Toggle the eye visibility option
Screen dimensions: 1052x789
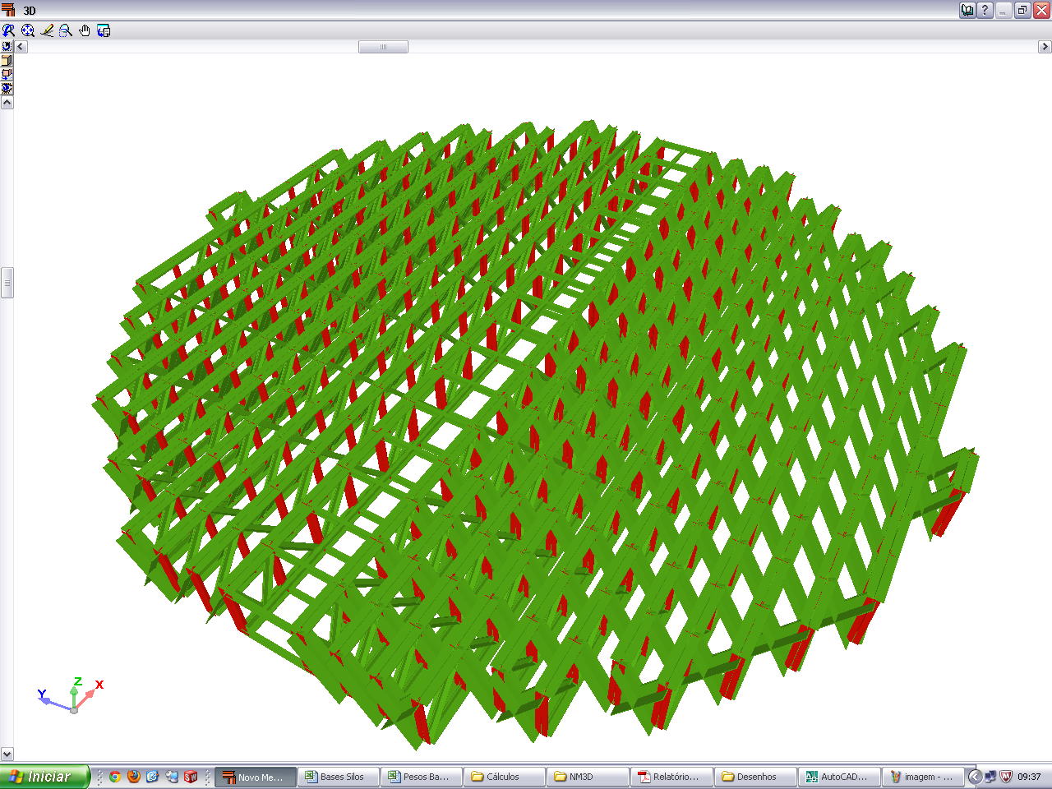7,88
